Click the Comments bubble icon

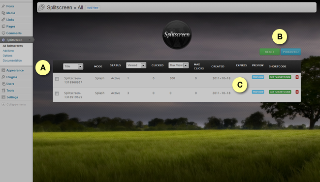3,33
